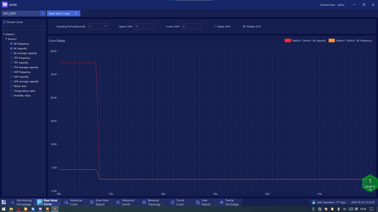
Task: Open the User Report icon
Action: point(198,202)
